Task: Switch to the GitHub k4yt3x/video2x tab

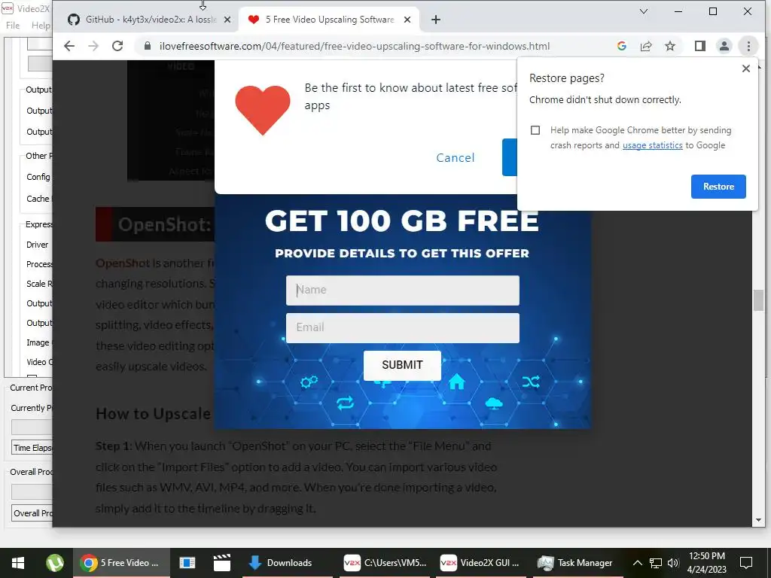Action: coord(149,20)
